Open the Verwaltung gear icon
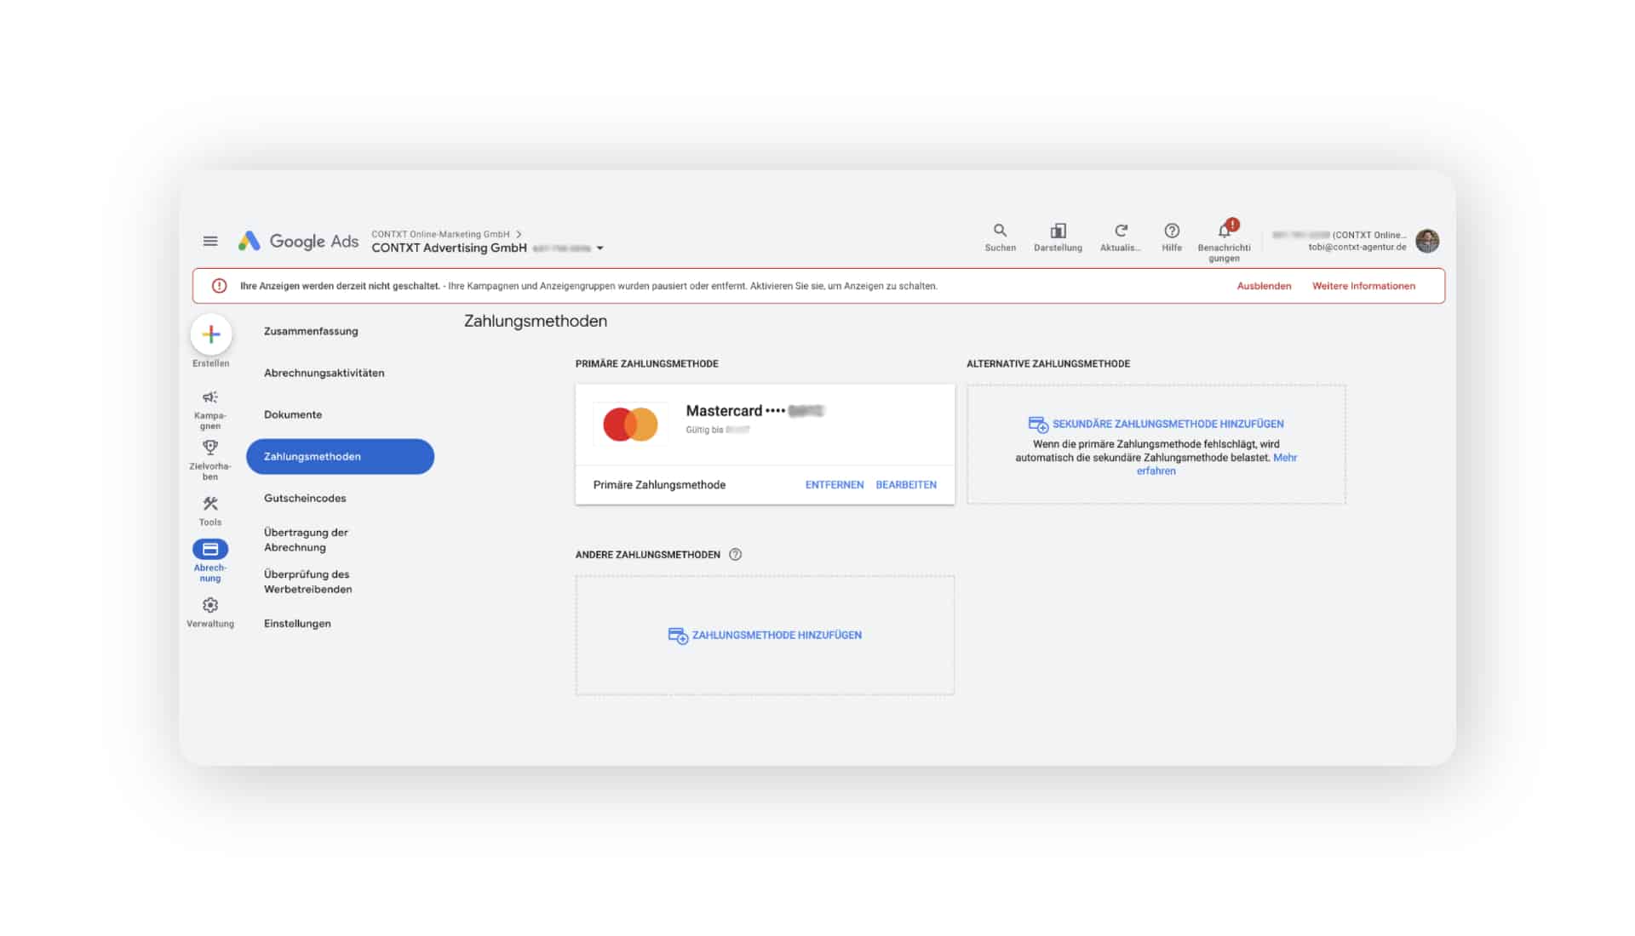The width and height of the screenshot is (1635, 936). click(x=210, y=605)
